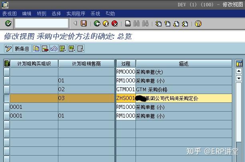The height and width of the screenshot is (162, 245).
Task: Click the RM0000 process cell
Action: point(126,72)
